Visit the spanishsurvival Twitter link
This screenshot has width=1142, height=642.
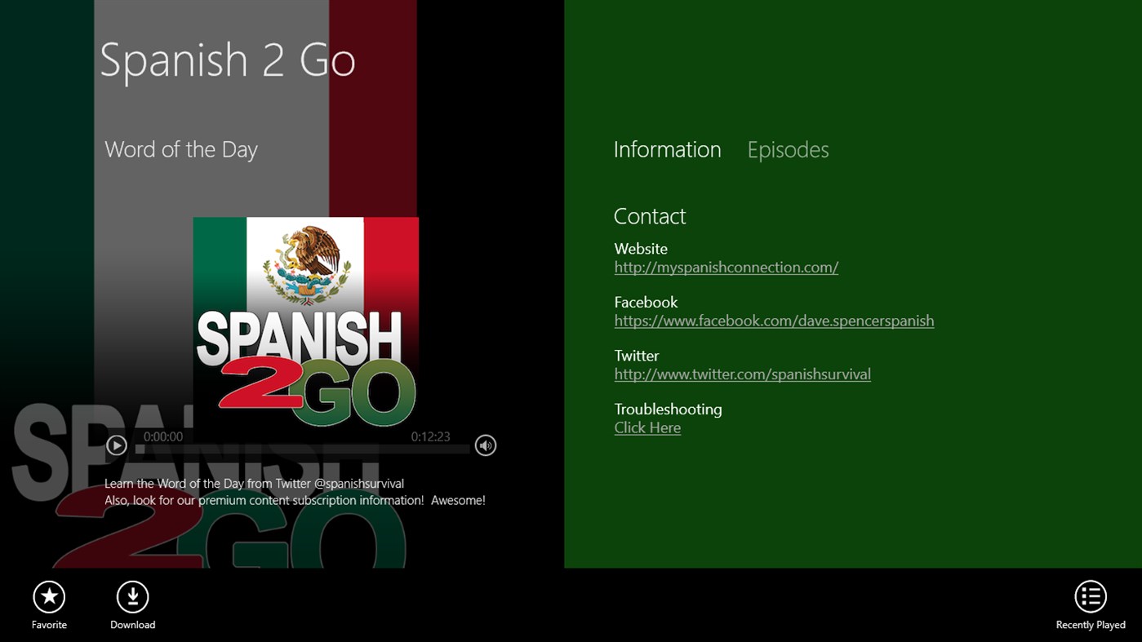click(x=742, y=374)
